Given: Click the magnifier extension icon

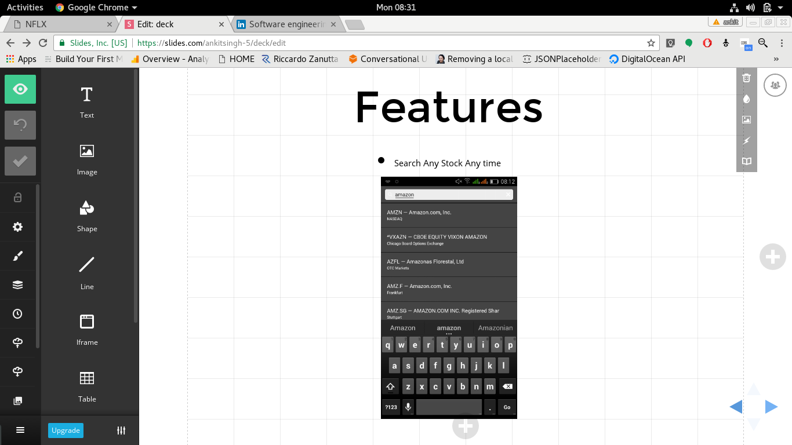Looking at the screenshot, I should 763,43.
